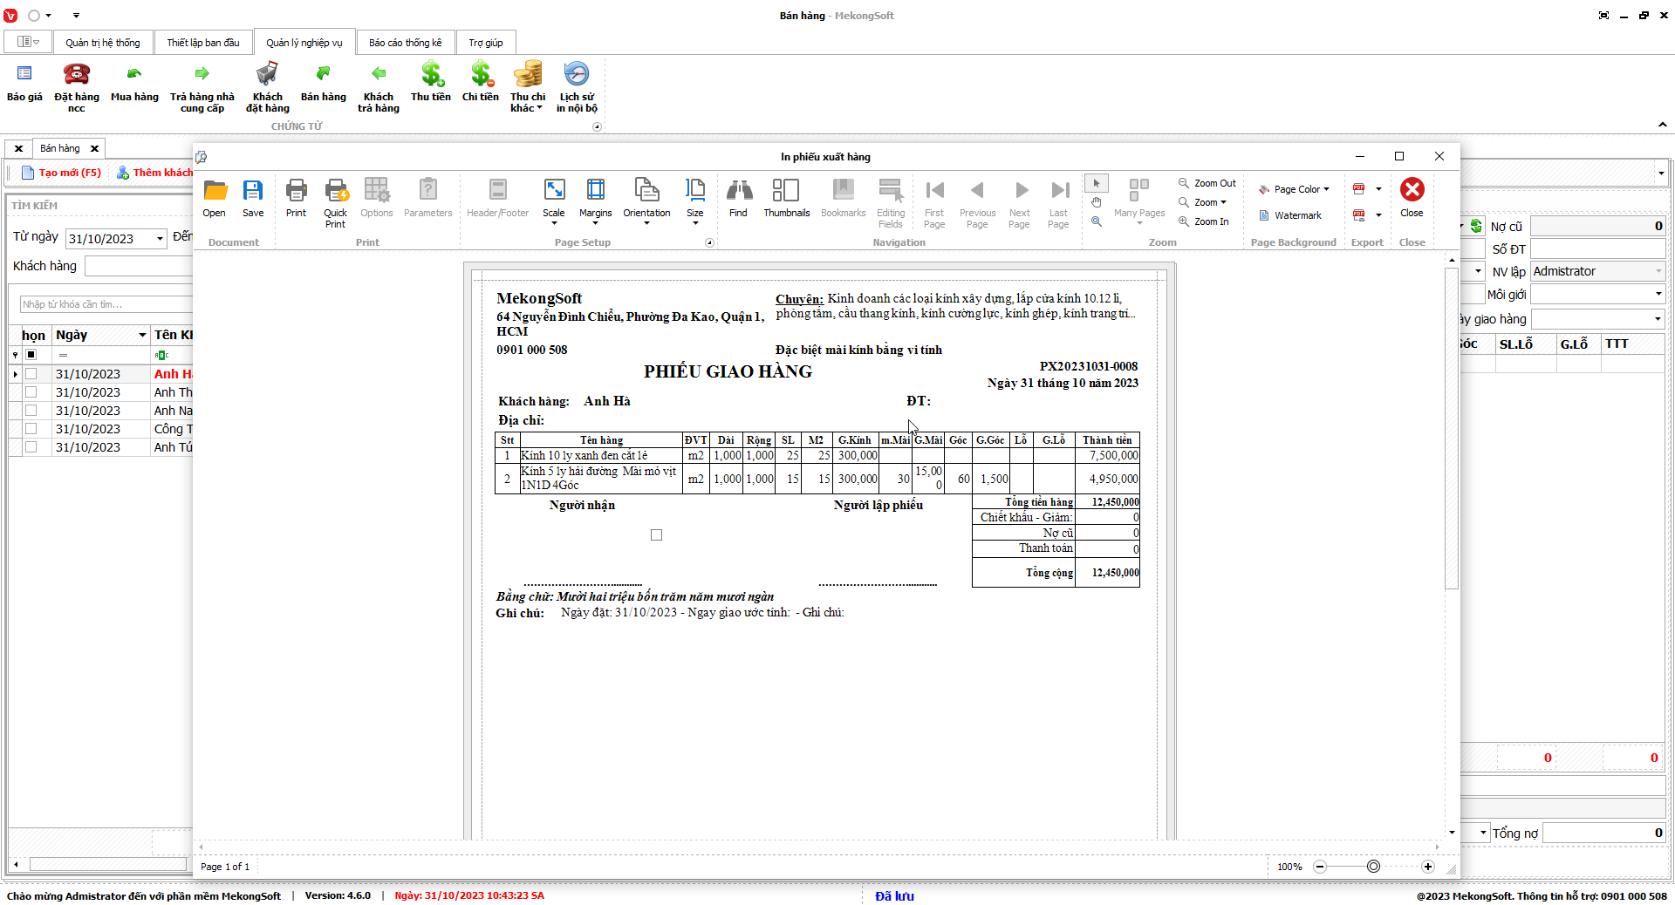Screen dimensions: 1675x905
Task: Toggle the select-all checkbox in filter row
Action: pyautogui.click(x=31, y=355)
